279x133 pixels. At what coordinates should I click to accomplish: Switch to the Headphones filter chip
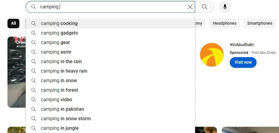click(225, 24)
